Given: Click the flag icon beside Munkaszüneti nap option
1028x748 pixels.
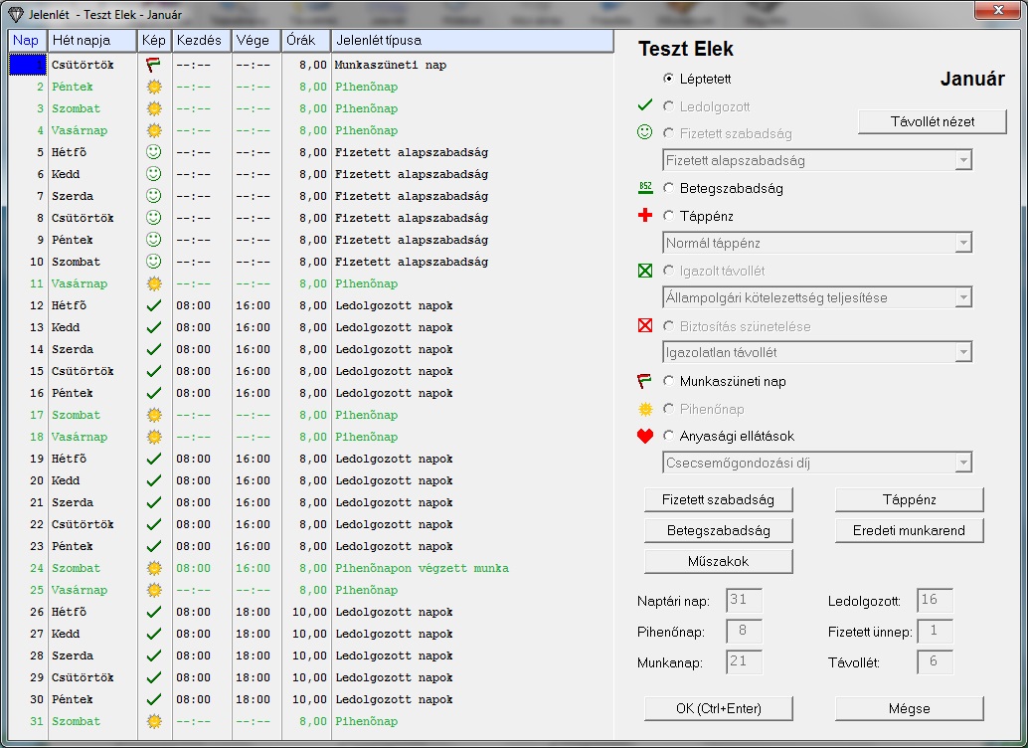Looking at the screenshot, I should coord(646,381).
